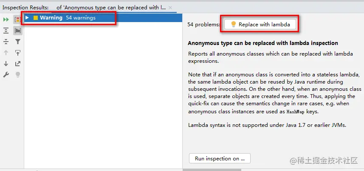Close the inspection results tab

(x=170, y=8)
